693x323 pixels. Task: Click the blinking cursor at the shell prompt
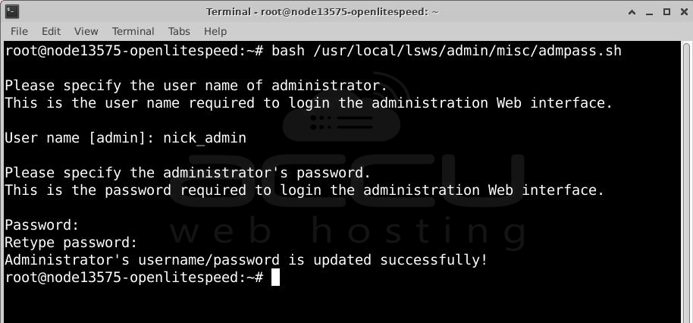276,278
